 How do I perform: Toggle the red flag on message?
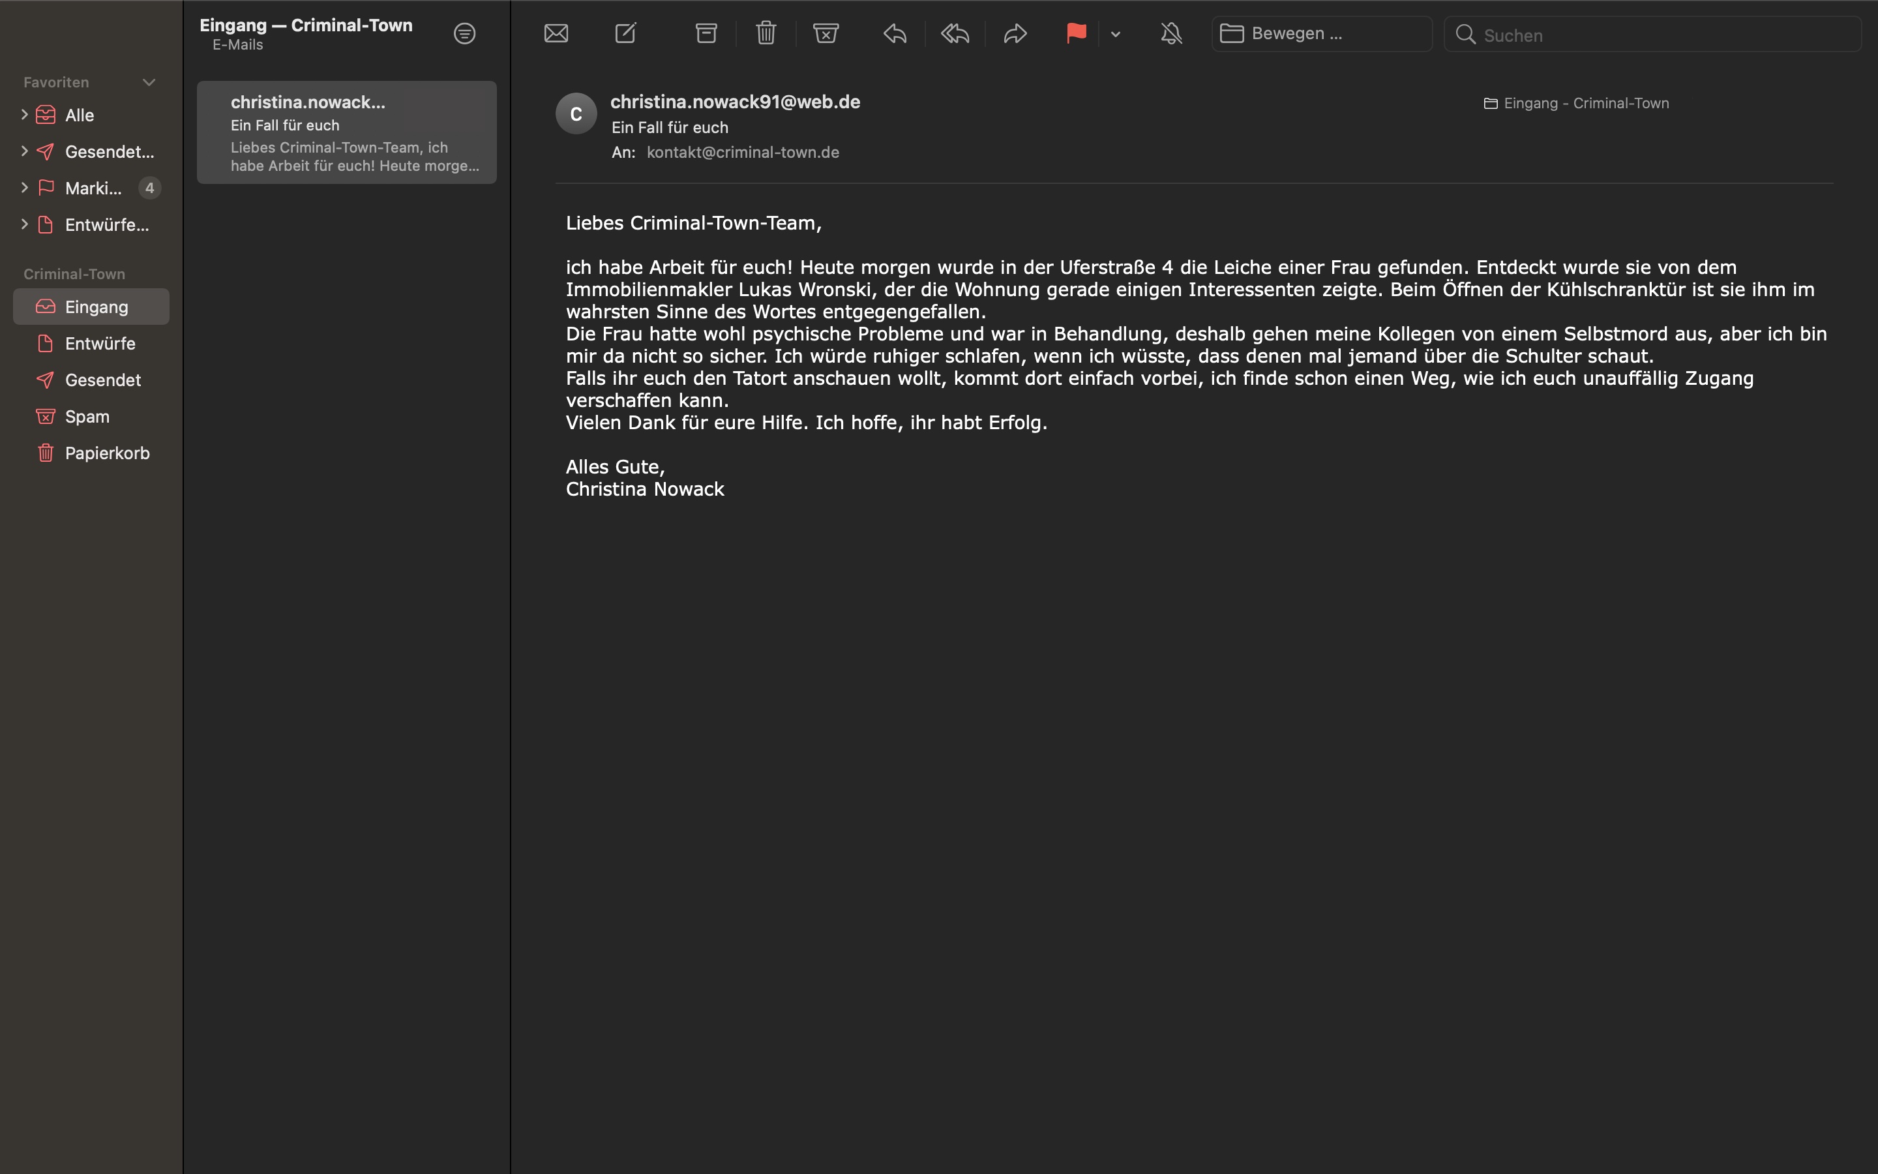click(1075, 33)
